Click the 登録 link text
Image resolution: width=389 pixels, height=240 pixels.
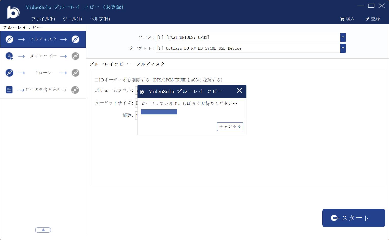click(x=375, y=19)
